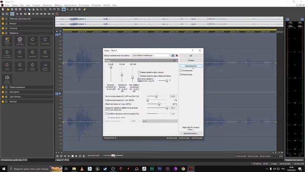
Task: Click the Undo arrow in toolbar
Action: point(50,9)
